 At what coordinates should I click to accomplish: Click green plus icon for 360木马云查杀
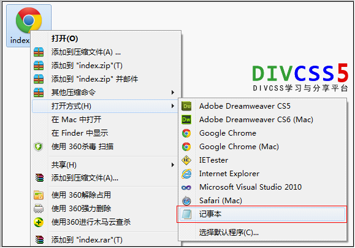pyautogui.click(x=39, y=222)
